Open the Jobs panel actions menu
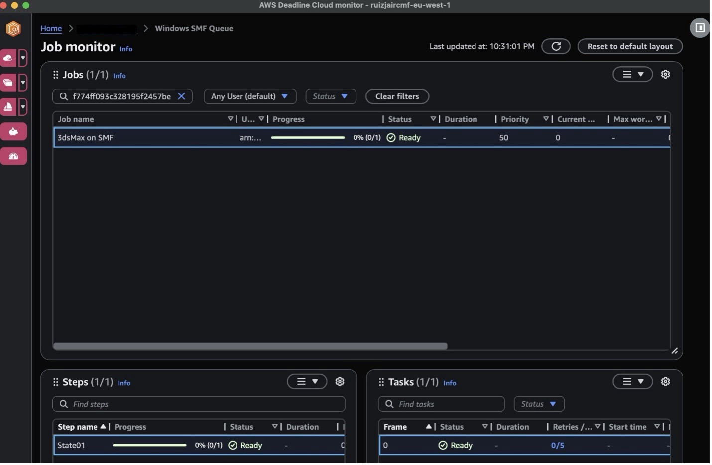 (632, 74)
